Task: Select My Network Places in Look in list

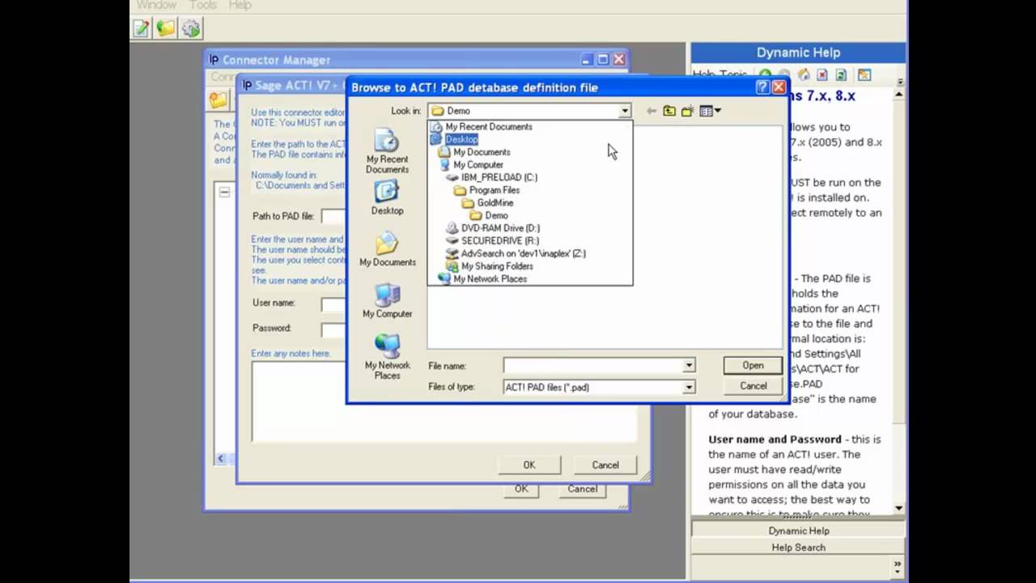Action: (x=490, y=279)
